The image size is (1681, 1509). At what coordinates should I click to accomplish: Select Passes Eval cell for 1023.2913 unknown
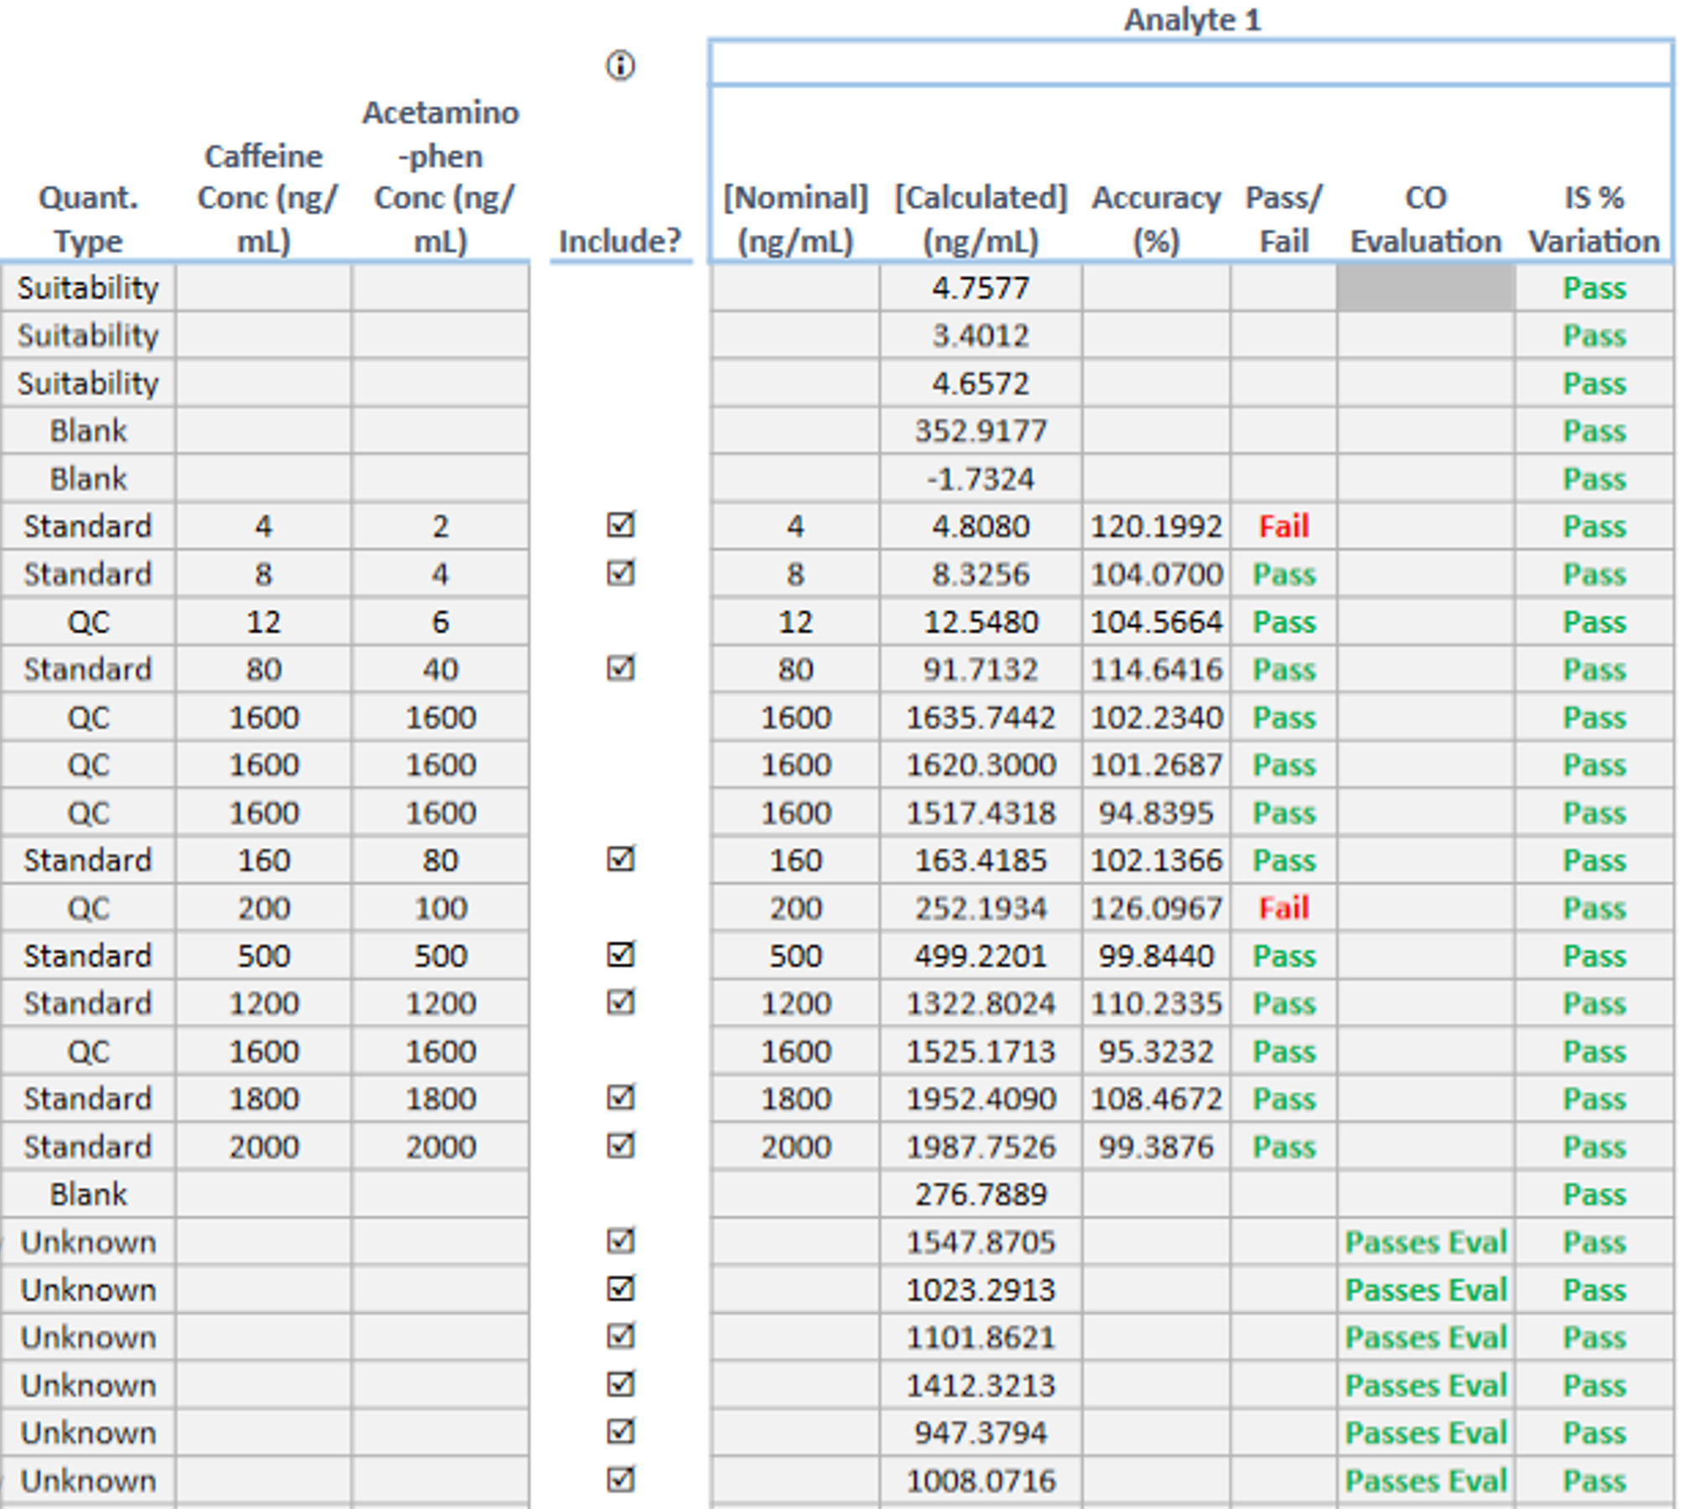point(1424,1289)
